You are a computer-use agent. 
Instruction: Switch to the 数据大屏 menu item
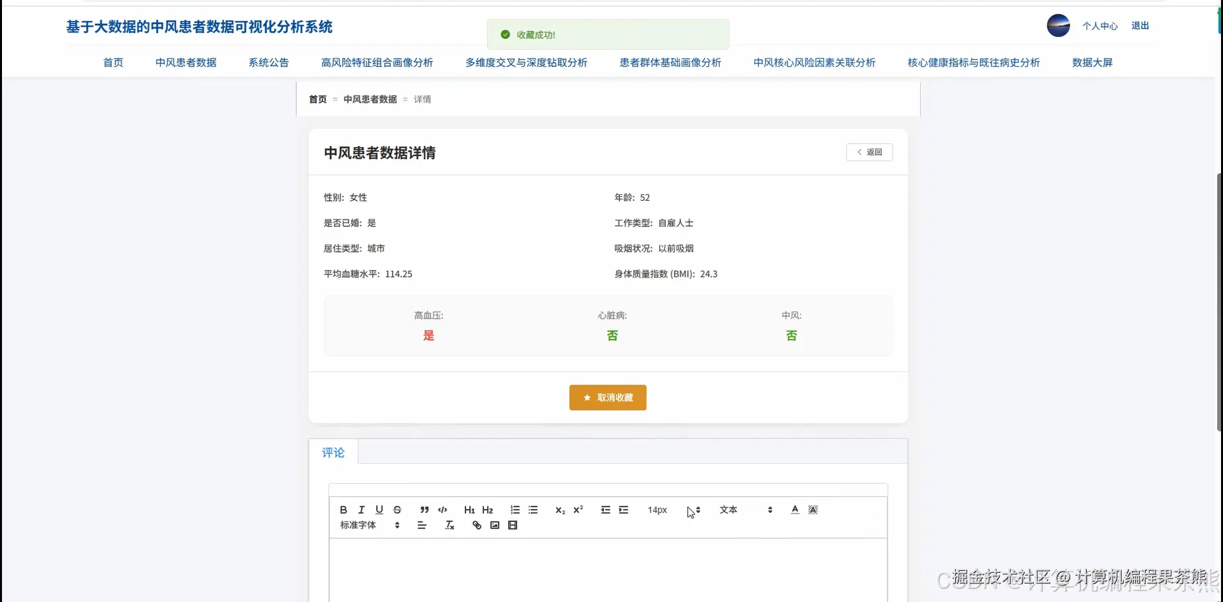coord(1092,62)
